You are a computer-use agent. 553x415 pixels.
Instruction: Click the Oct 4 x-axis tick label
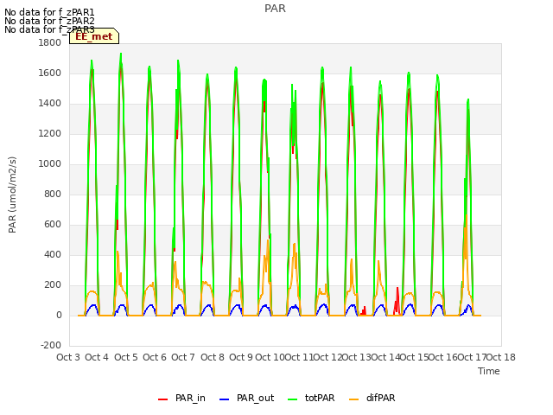[x=97, y=357]
